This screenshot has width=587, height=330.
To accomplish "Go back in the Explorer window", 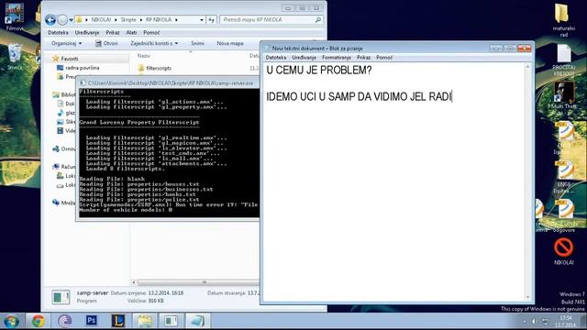I will click(x=50, y=20).
